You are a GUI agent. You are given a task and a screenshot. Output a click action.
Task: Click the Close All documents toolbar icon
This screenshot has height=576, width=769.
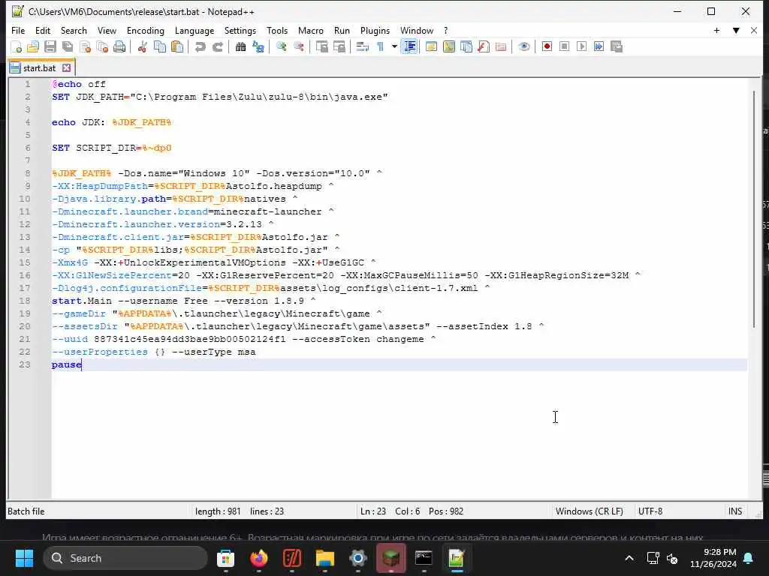coord(102,47)
